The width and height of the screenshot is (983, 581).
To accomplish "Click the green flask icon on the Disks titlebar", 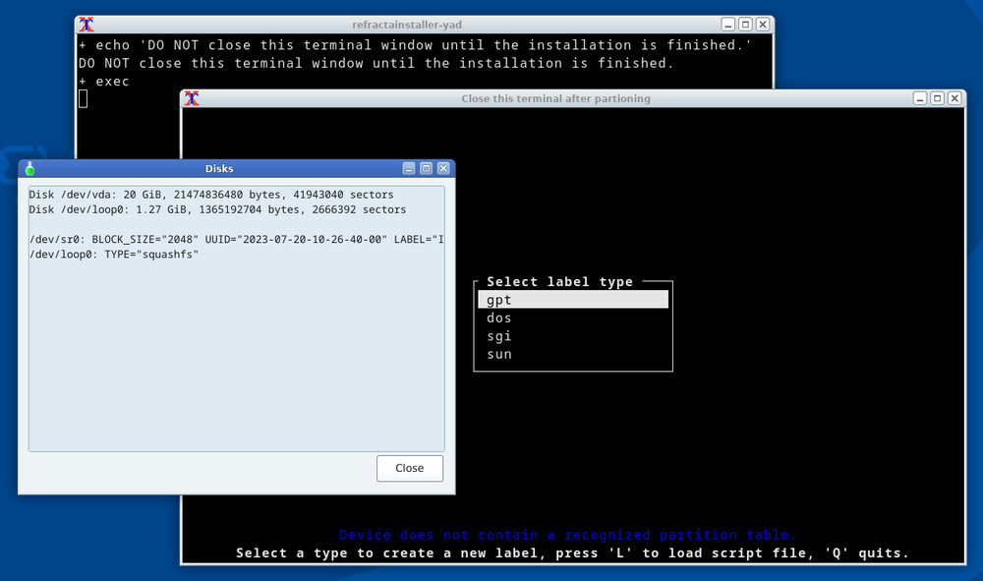I will 28,168.
